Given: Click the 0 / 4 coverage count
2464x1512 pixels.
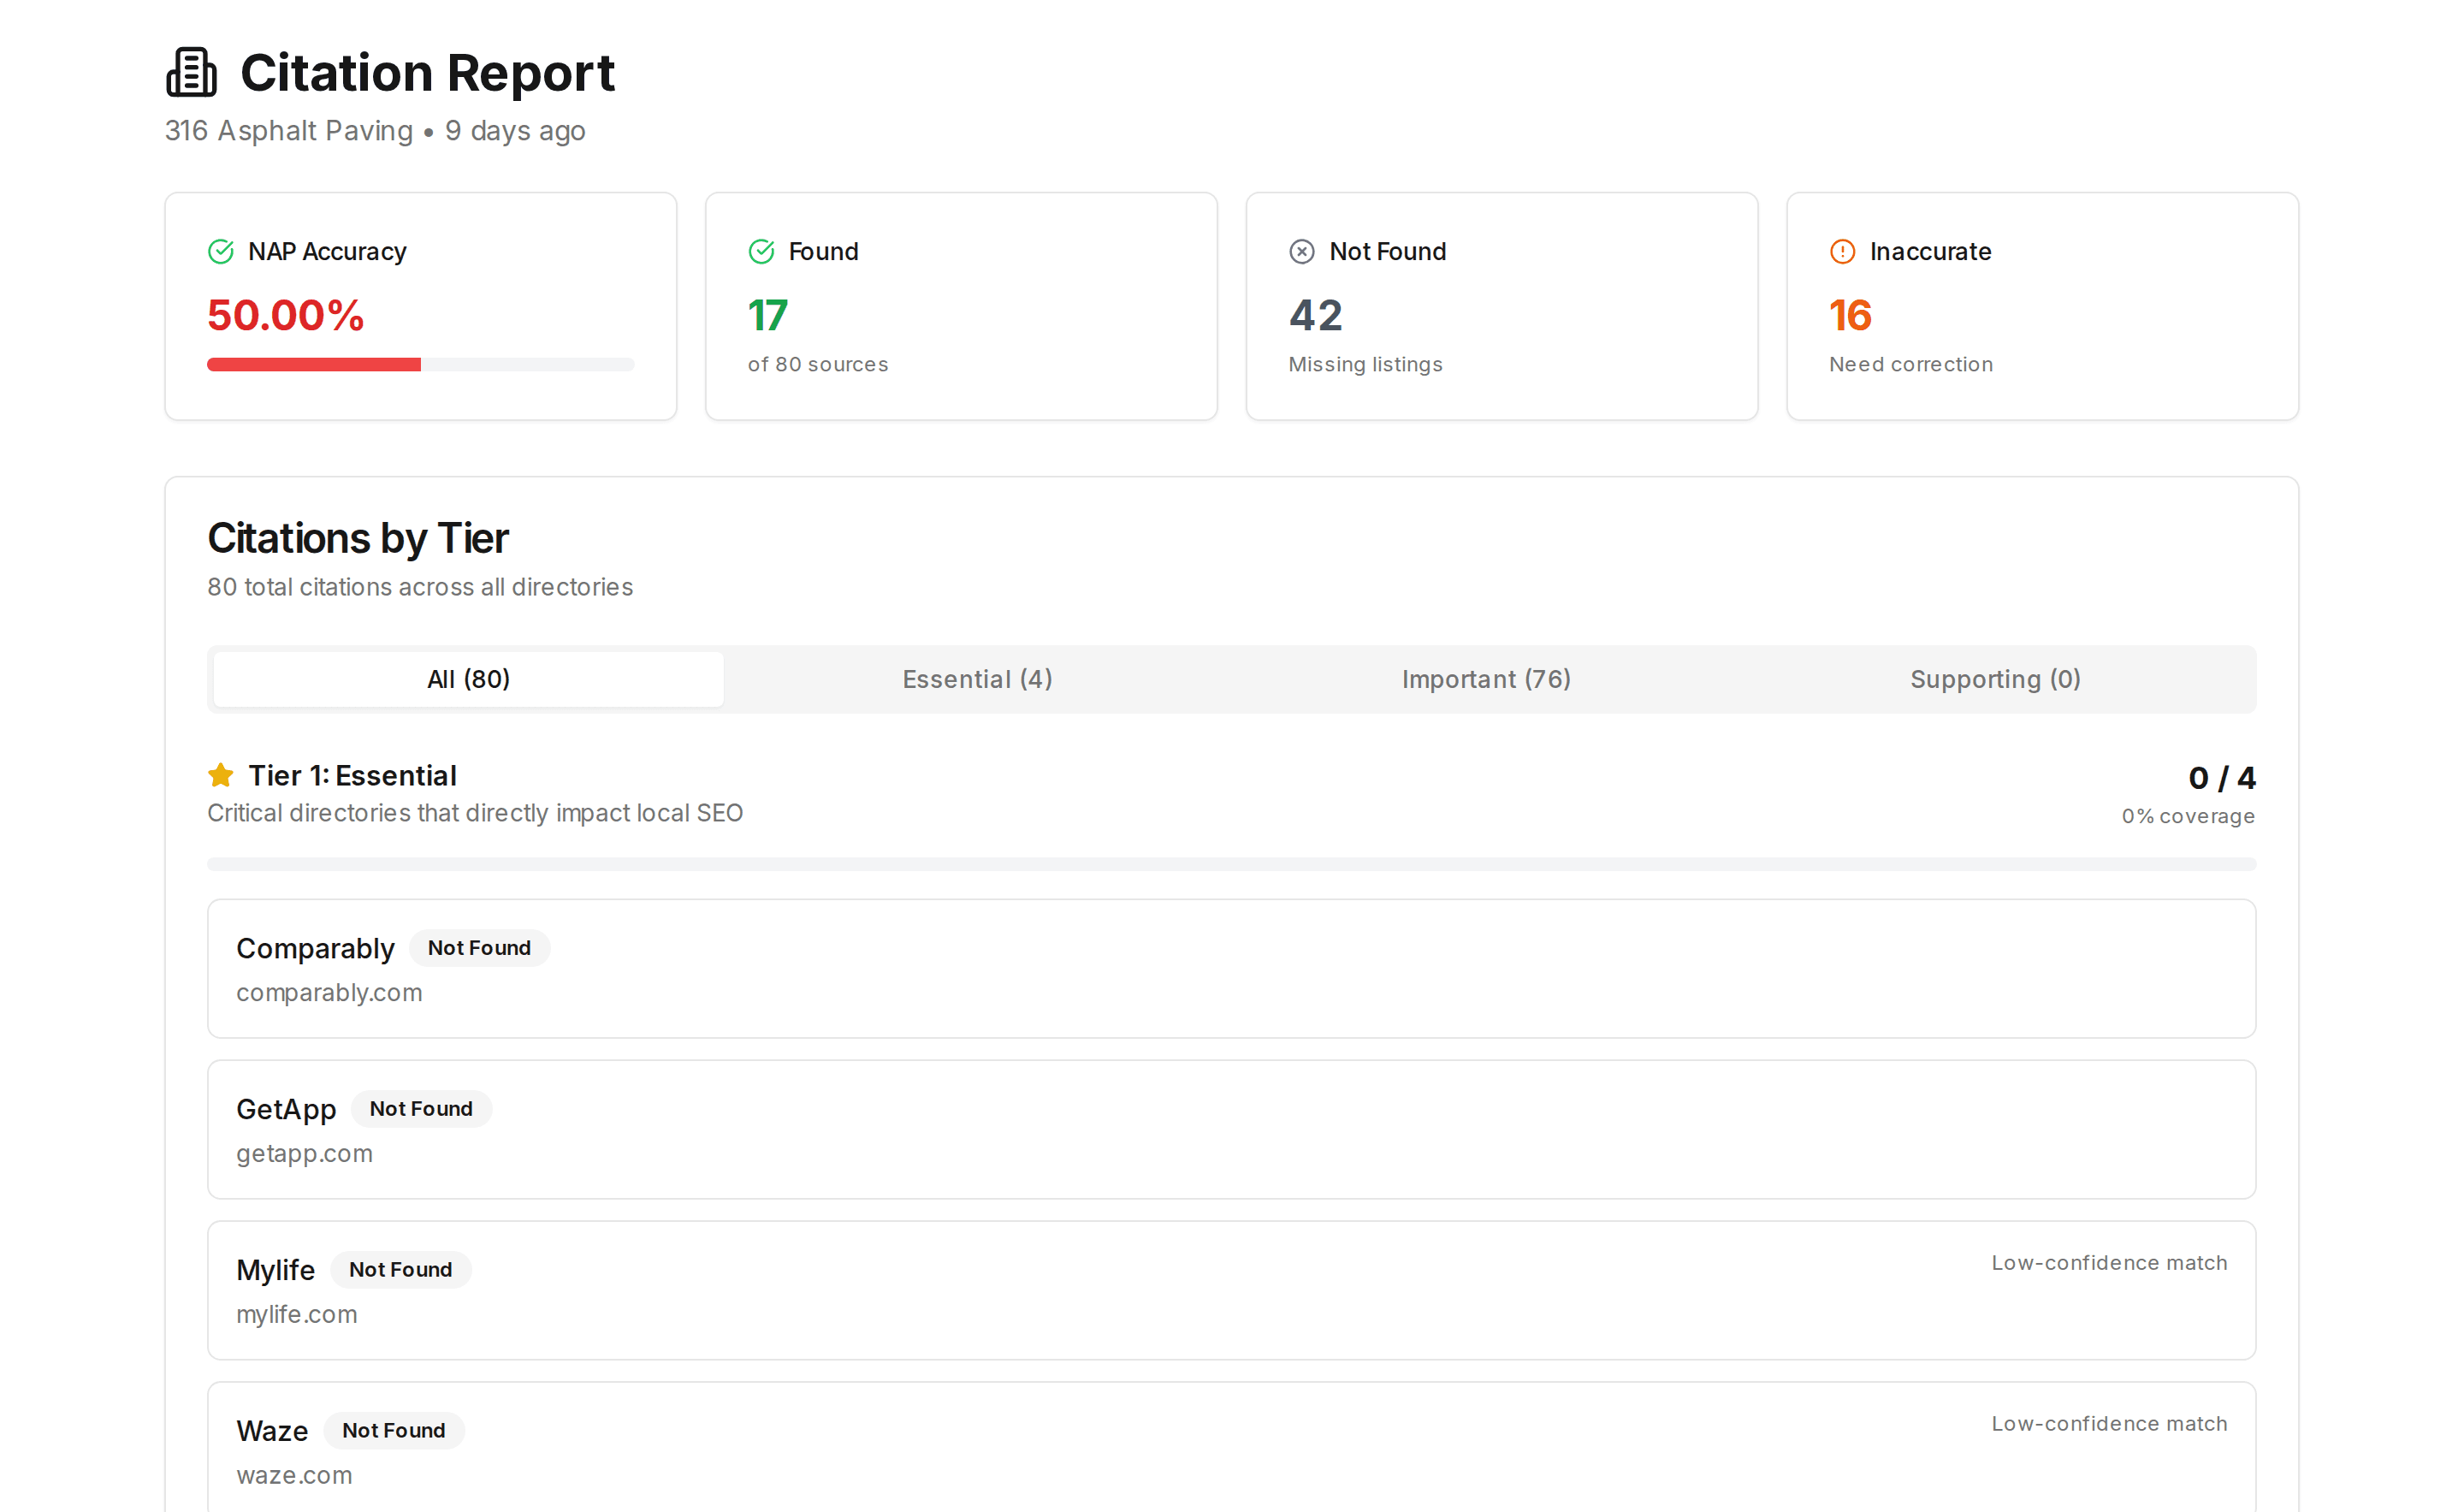Looking at the screenshot, I should point(2222,778).
